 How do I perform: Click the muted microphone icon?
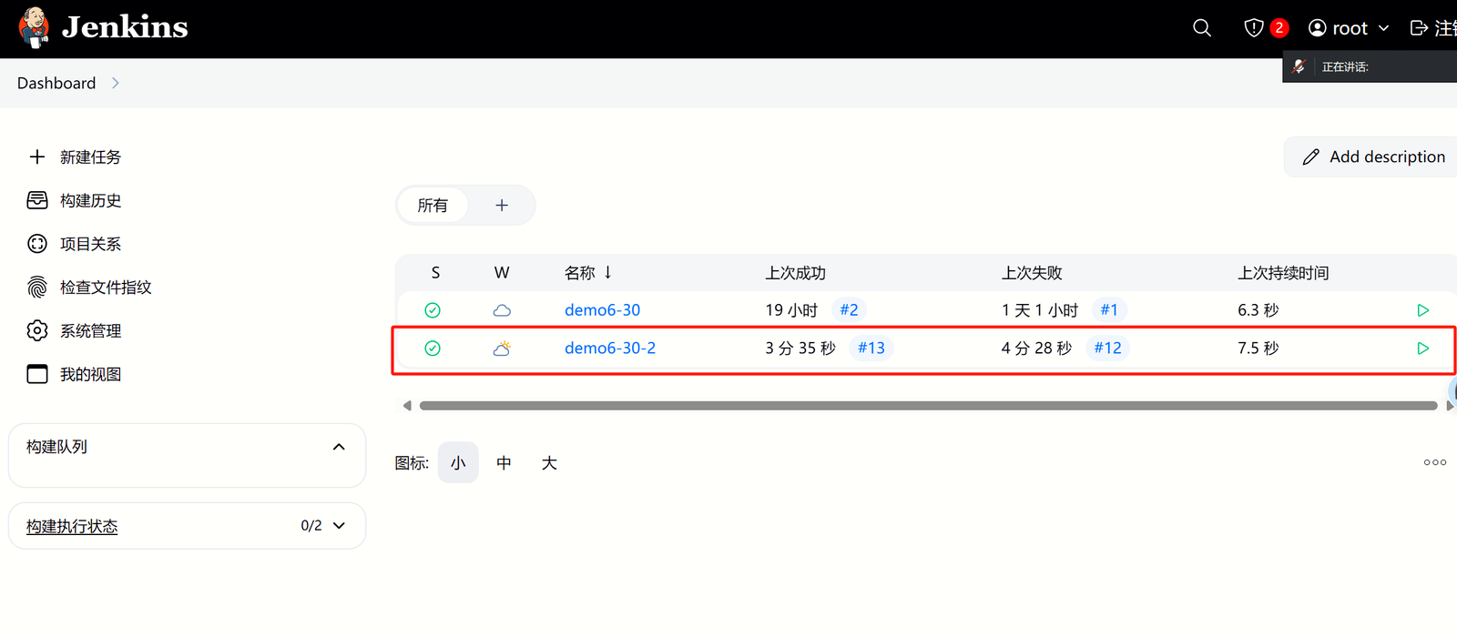pos(1299,66)
